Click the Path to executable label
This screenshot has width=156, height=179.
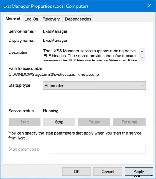[26, 68]
